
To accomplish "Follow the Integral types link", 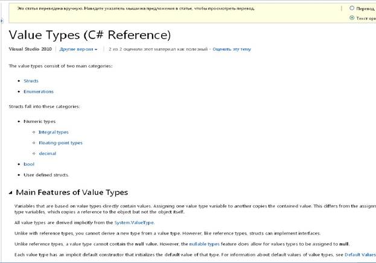I will pyautogui.click(x=54, y=132).
